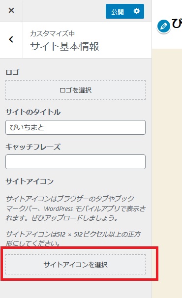
Task: Click the サイトアイコン heading
Action: (x=30, y=181)
